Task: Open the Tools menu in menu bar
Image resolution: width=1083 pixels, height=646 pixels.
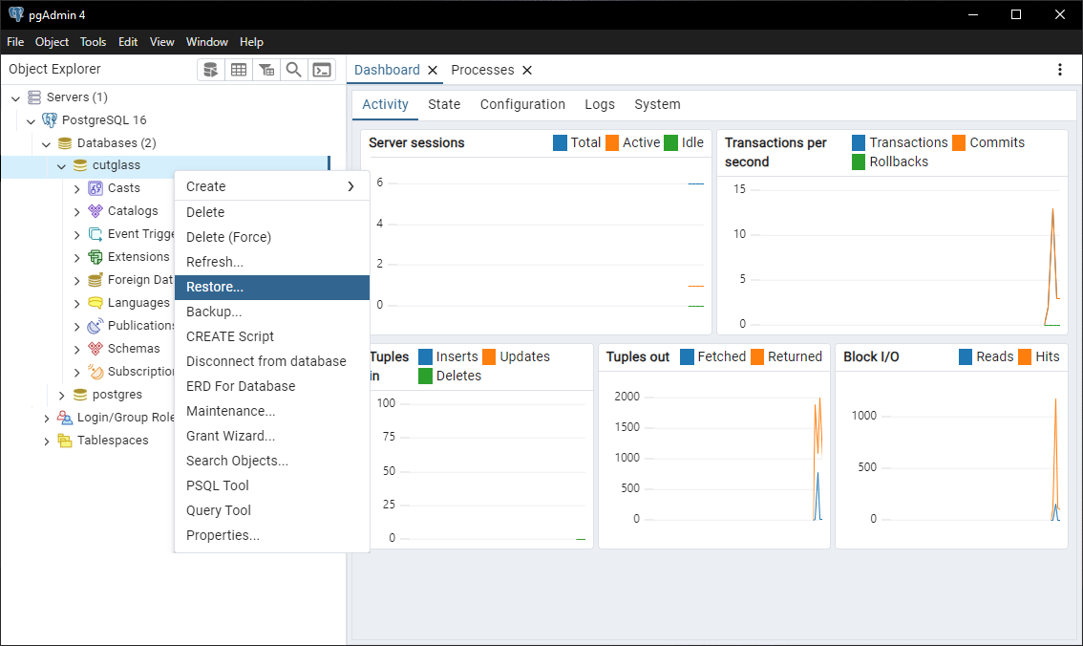Action: coord(93,42)
